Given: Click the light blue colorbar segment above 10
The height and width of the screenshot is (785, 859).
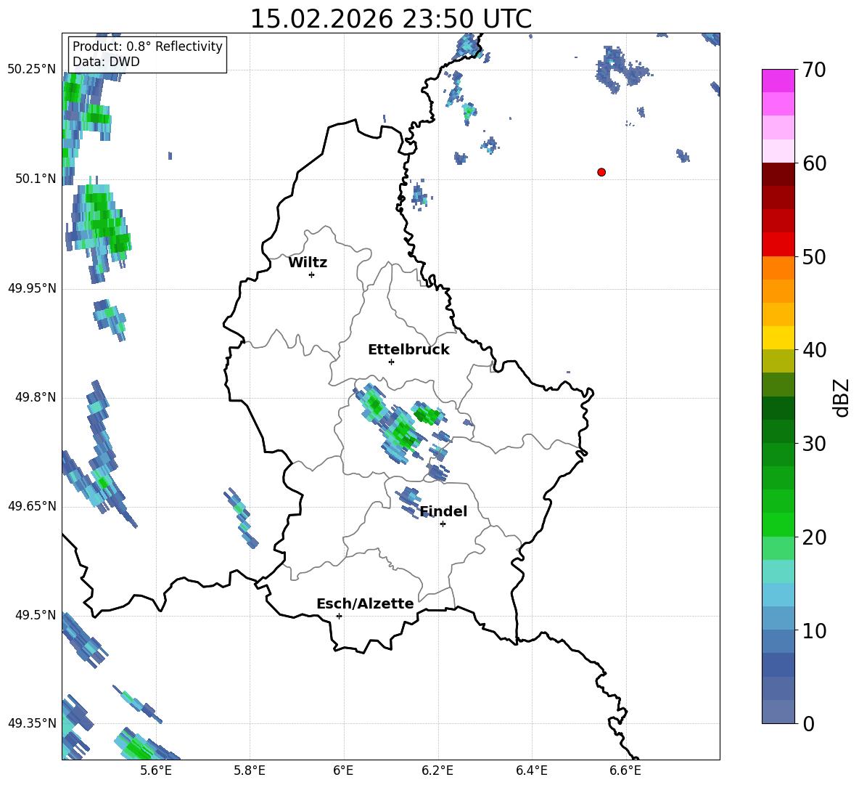Looking at the screenshot, I should point(778,619).
